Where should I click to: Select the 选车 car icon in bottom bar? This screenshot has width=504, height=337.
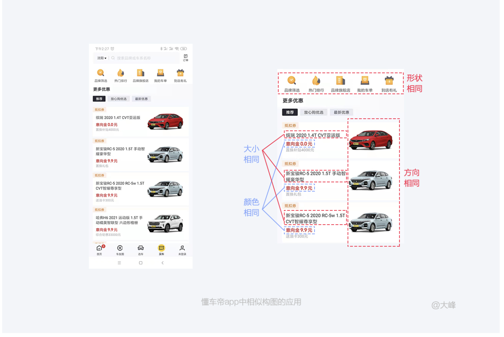(141, 249)
